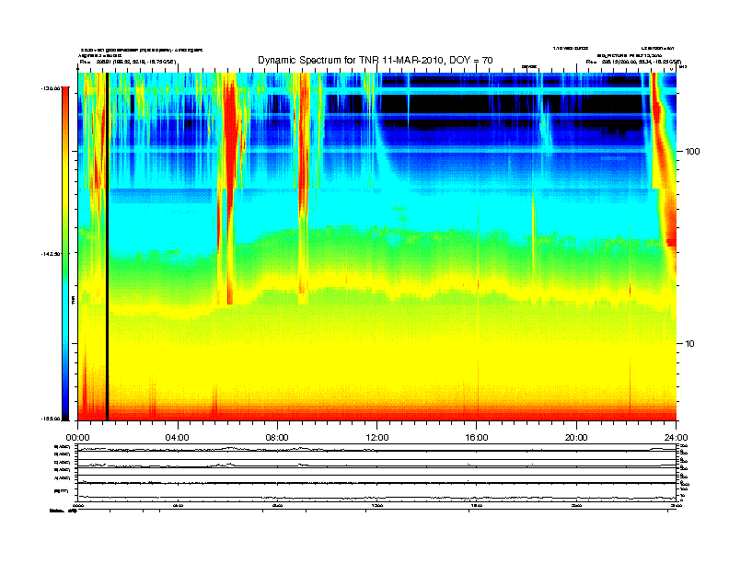The image size is (729, 563).
Task: Select the 08:00 time axis label
Action: tap(277, 438)
